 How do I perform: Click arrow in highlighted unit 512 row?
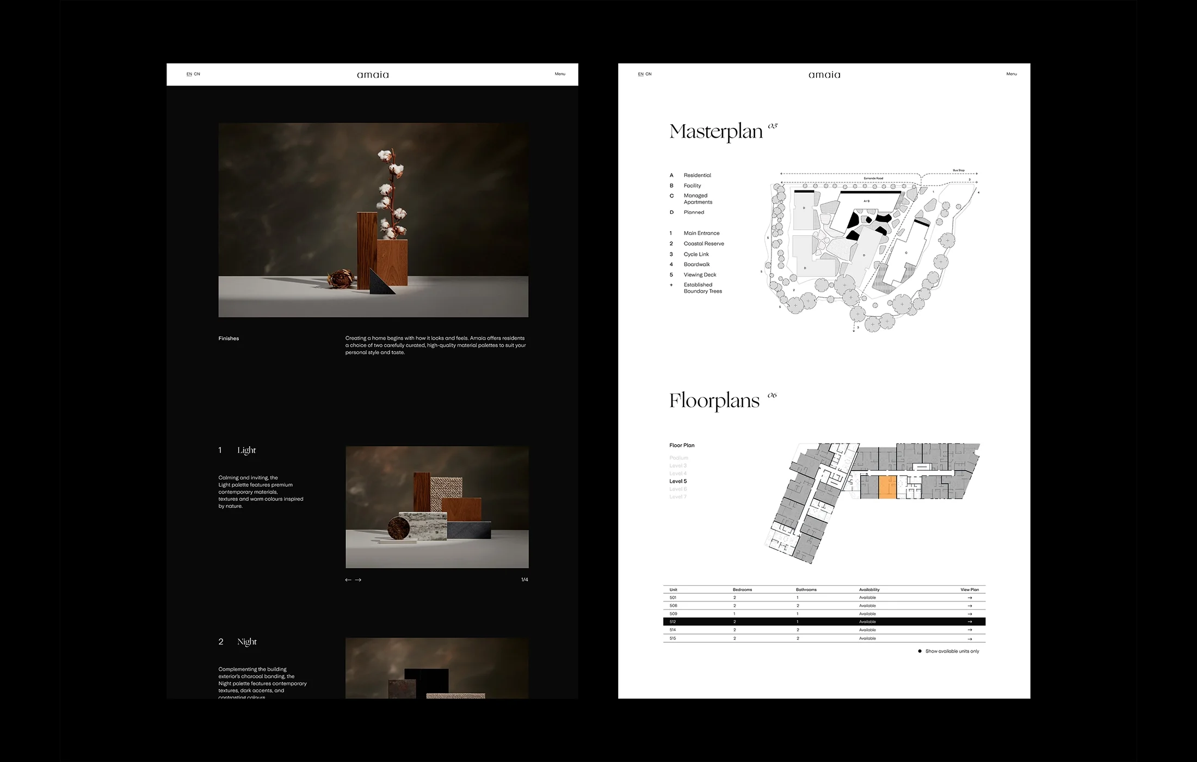(x=970, y=622)
